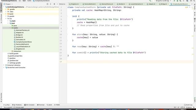Open the Terminal tool window
Image resolution: width=196 pixels, height=110 pixels.
click(x=41, y=105)
